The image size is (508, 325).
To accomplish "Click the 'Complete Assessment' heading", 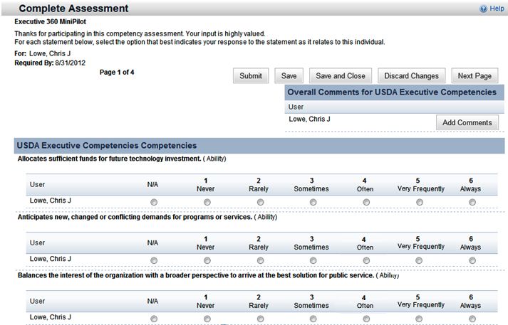I will (x=73, y=9).
